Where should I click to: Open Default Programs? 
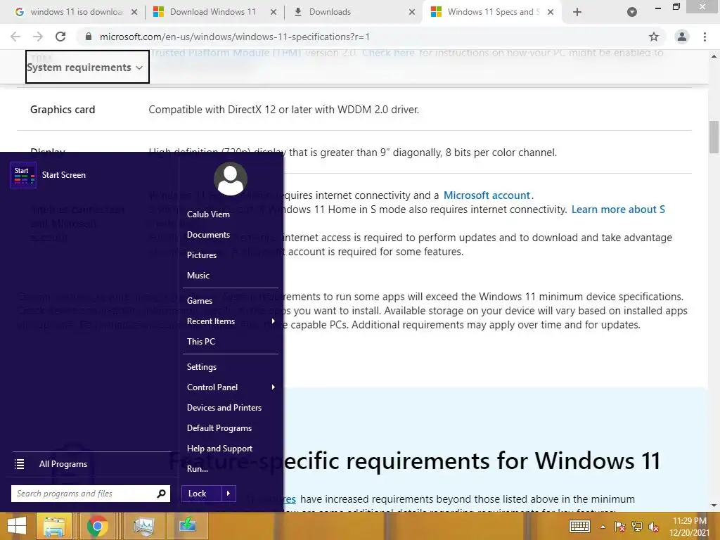[219, 428]
